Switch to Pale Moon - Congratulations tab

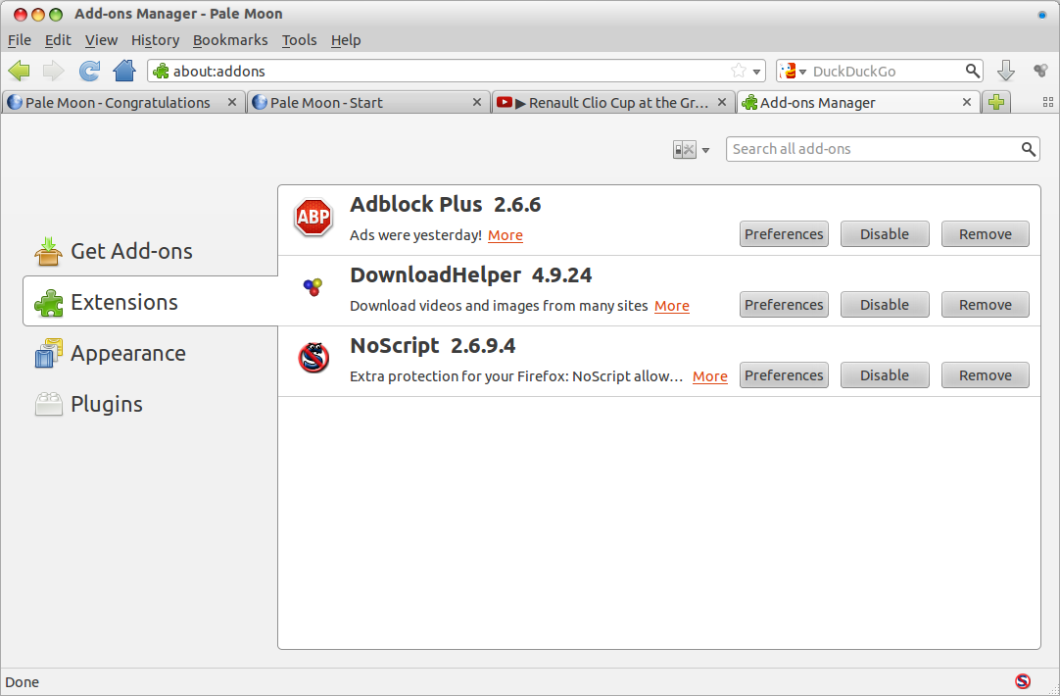pos(123,102)
